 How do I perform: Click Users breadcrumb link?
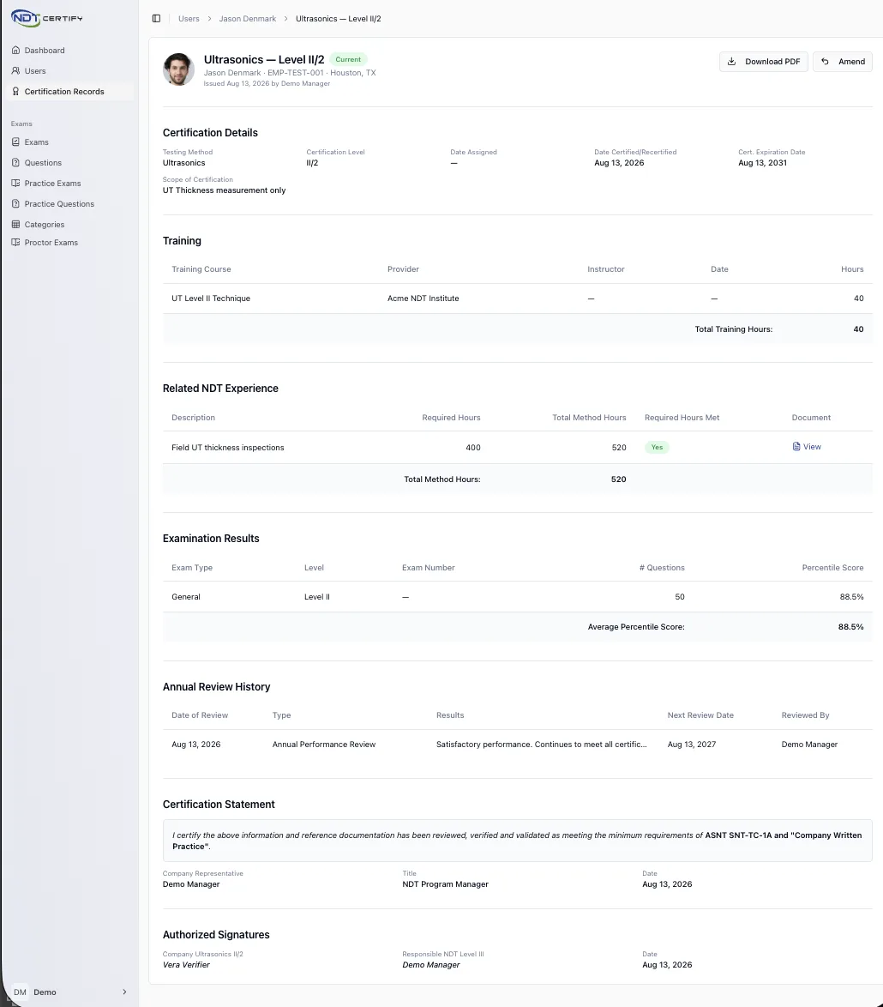[189, 19]
